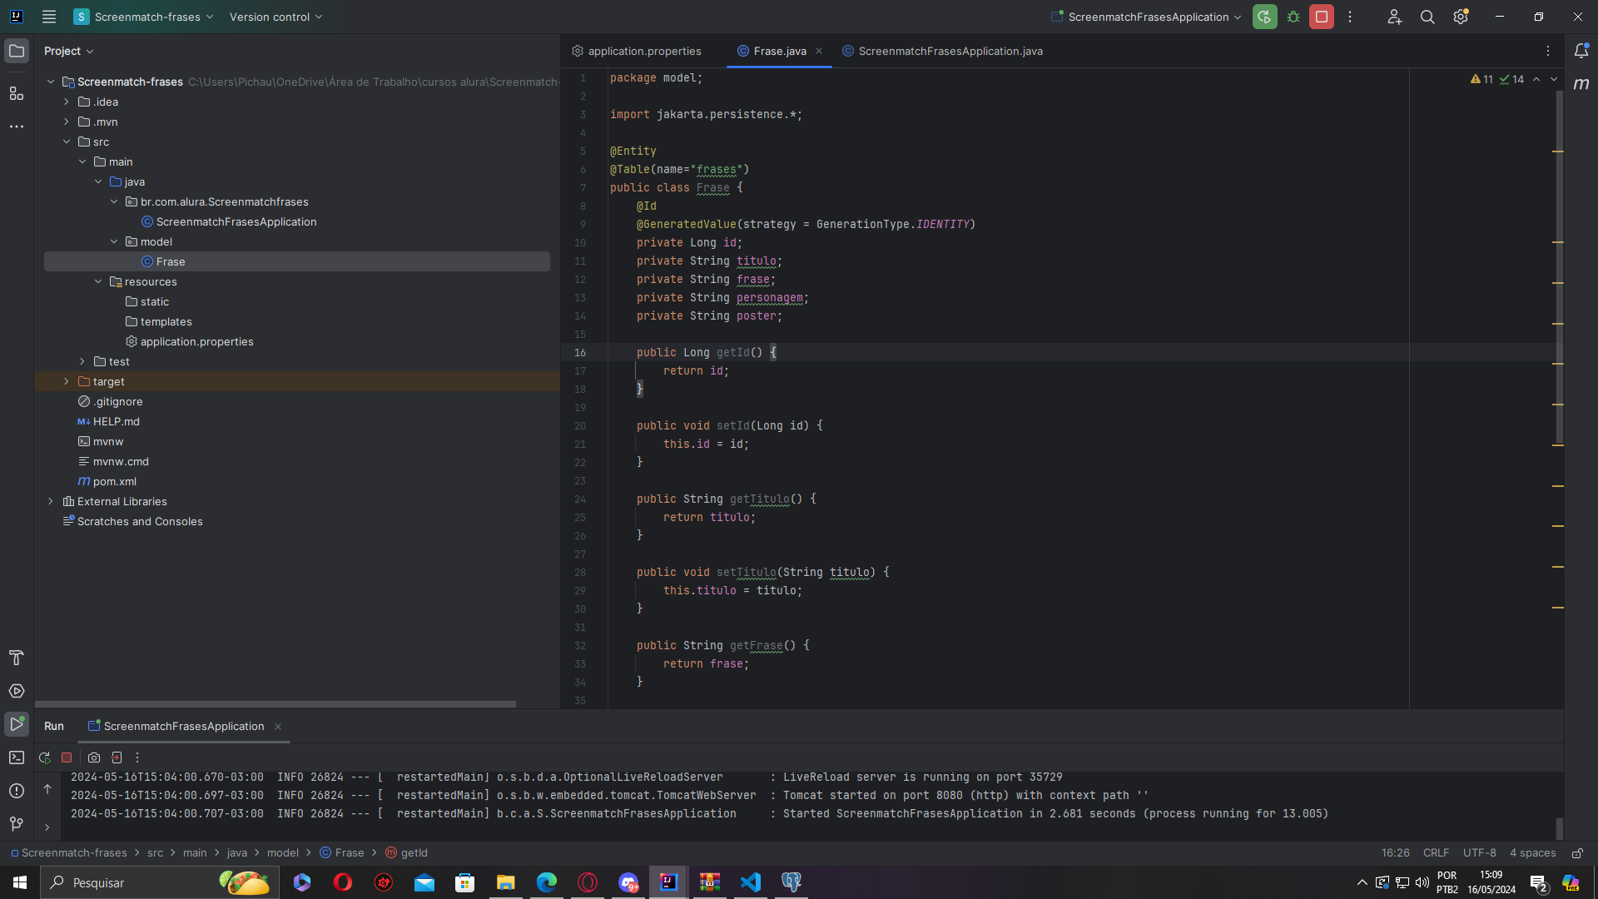This screenshot has width=1598, height=899.
Task: Open the Project view dropdown
Action: pos(68,51)
